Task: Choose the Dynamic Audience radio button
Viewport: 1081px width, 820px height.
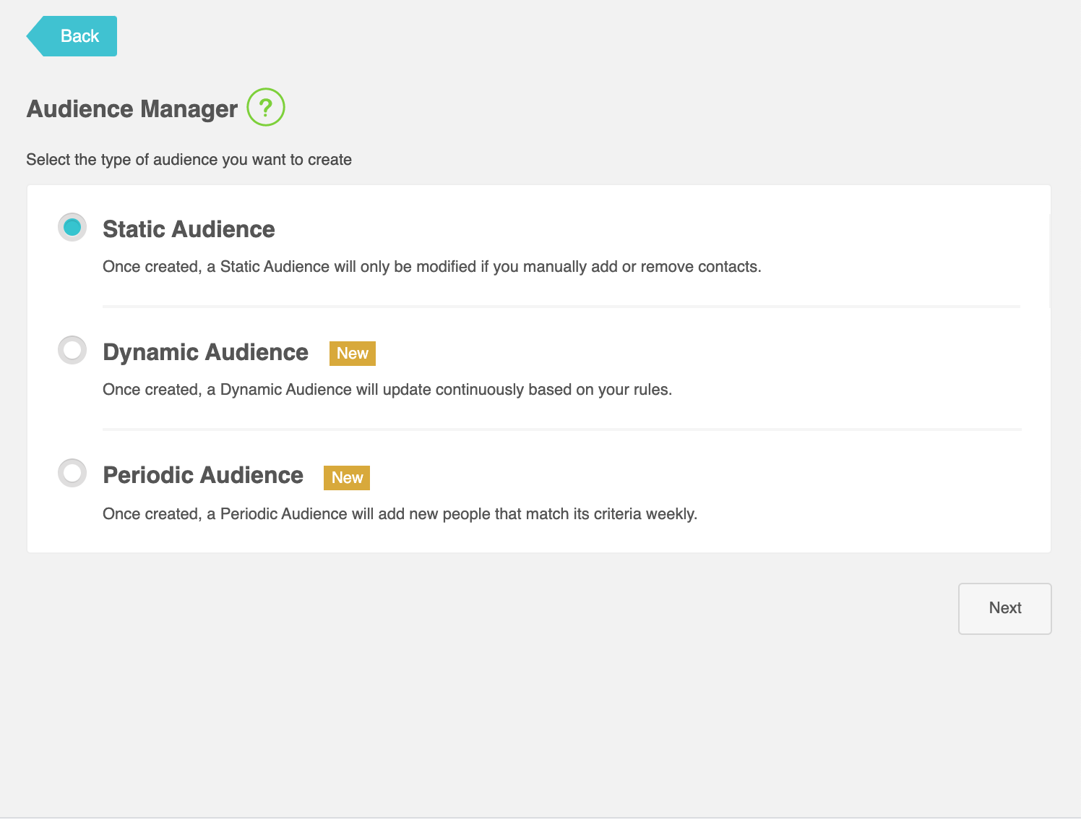Action: coord(72,350)
